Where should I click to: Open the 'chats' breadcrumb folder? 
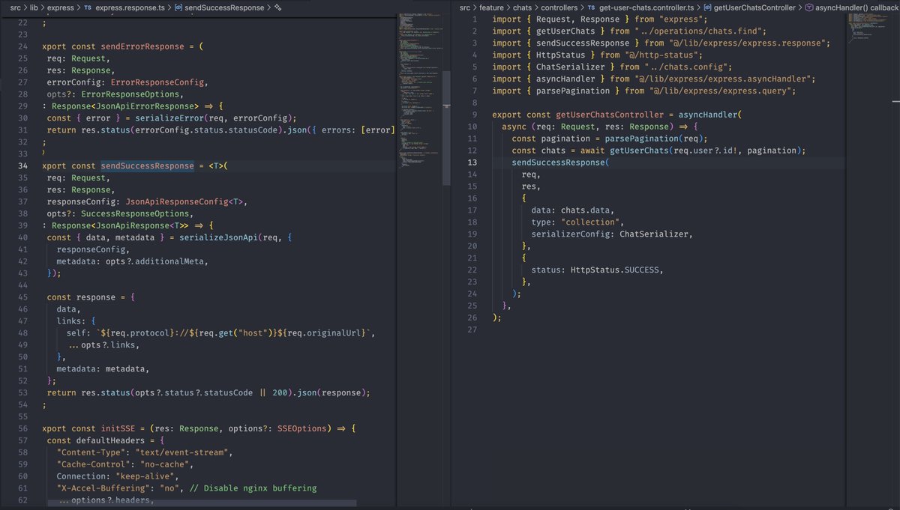click(523, 7)
